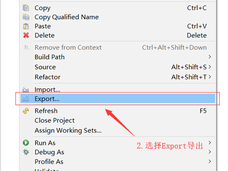Click the Paste clipboard icon
Image resolution: width=228 pixels, height=171 pixels.
coord(26,26)
